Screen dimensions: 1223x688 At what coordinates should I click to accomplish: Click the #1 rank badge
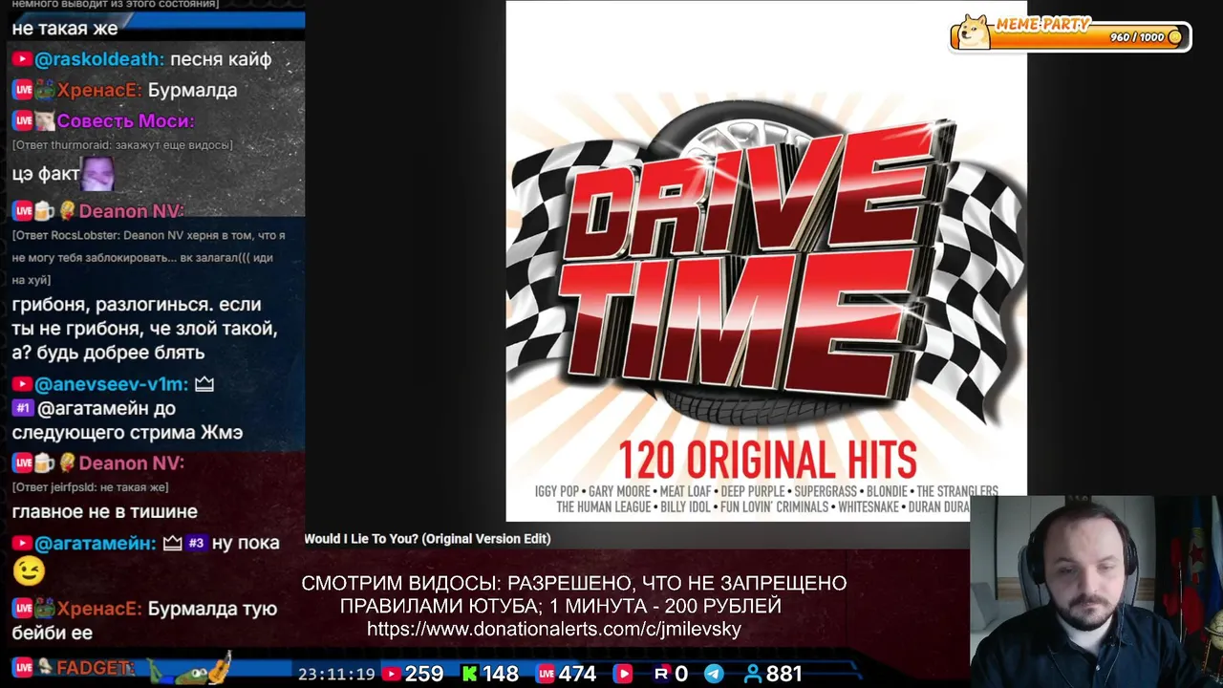coord(23,408)
